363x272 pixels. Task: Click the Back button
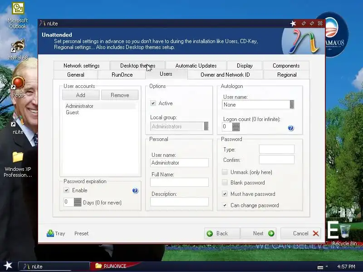(x=222, y=233)
